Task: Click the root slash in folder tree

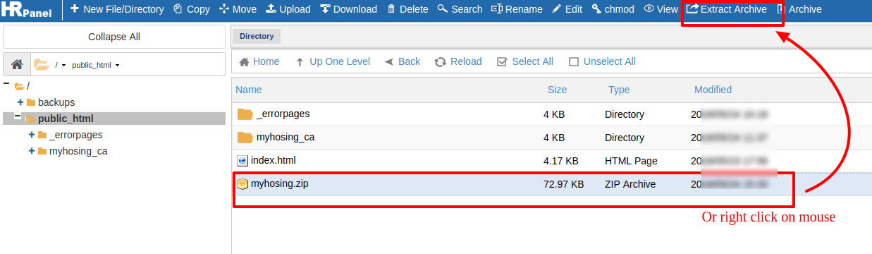Action: (x=27, y=86)
